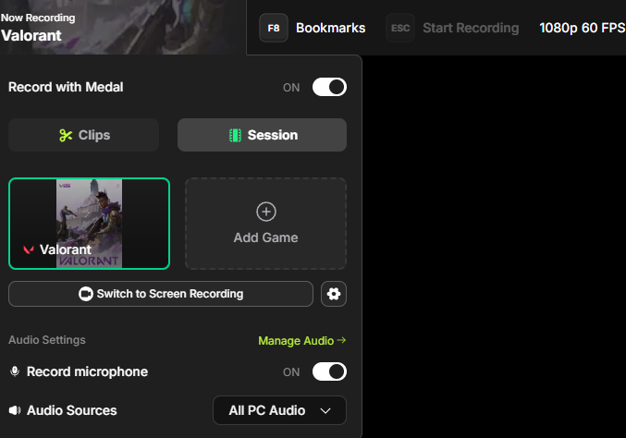Open Bookmarks in the top bar

(330, 28)
